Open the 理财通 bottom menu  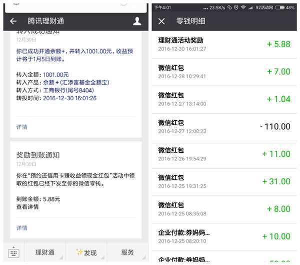tap(45, 252)
